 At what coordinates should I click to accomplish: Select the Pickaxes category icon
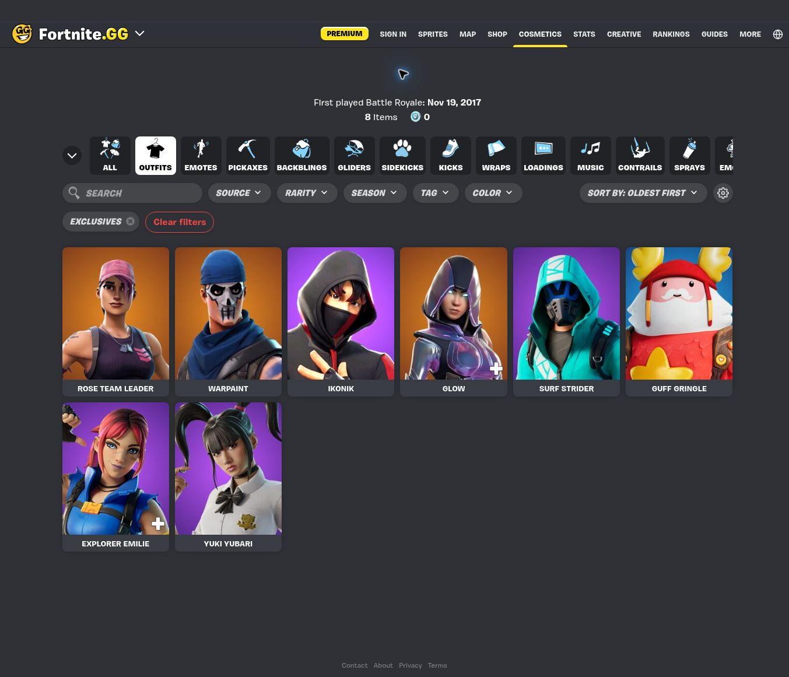pos(248,155)
